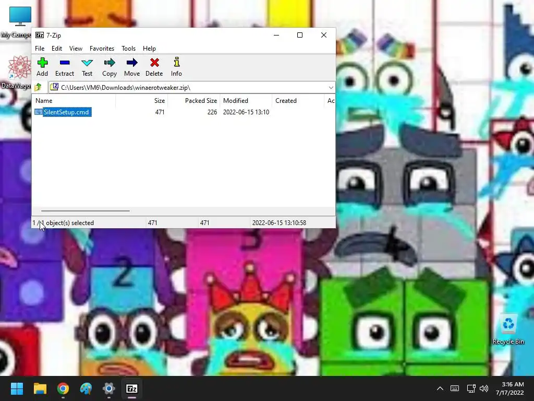Viewport: 534px width, 401px height.
Task: Open Settings gear from the taskbar
Action: [x=109, y=388]
